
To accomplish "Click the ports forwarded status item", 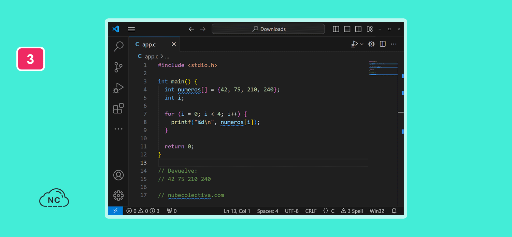I will (172, 211).
